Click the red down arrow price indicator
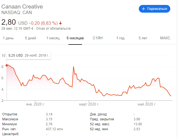 pyautogui.click(x=60, y=23)
